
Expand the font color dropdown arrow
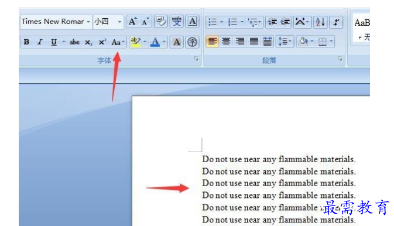(x=164, y=42)
